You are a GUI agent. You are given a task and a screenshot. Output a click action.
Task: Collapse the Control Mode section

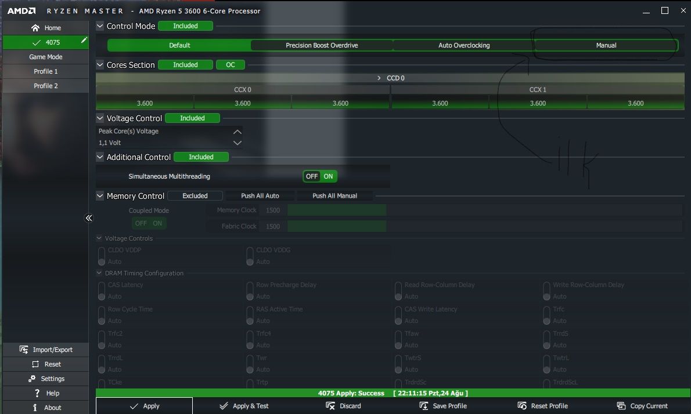tap(100, 26)
